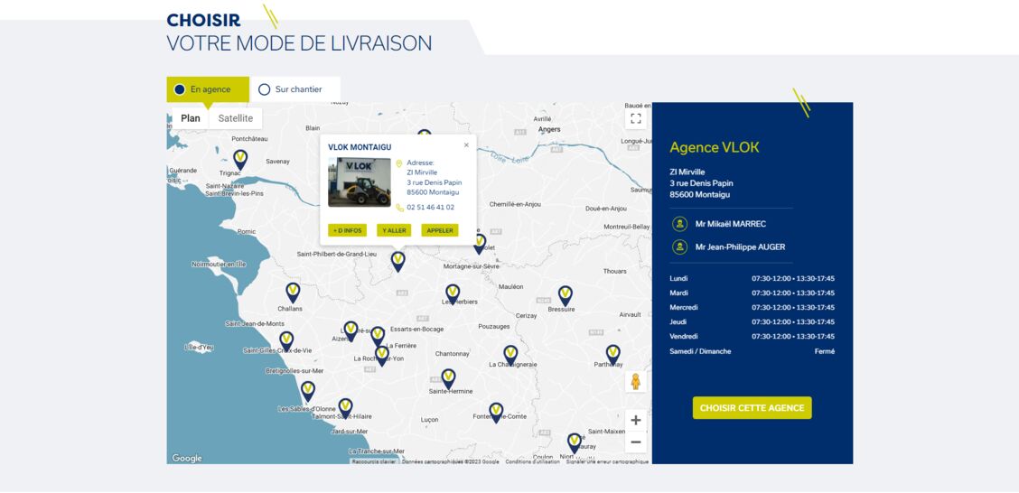Click the 'Pouzauges' map label
The width and height of the screenshot is (1019, 493).
click(x=494, y=327)
